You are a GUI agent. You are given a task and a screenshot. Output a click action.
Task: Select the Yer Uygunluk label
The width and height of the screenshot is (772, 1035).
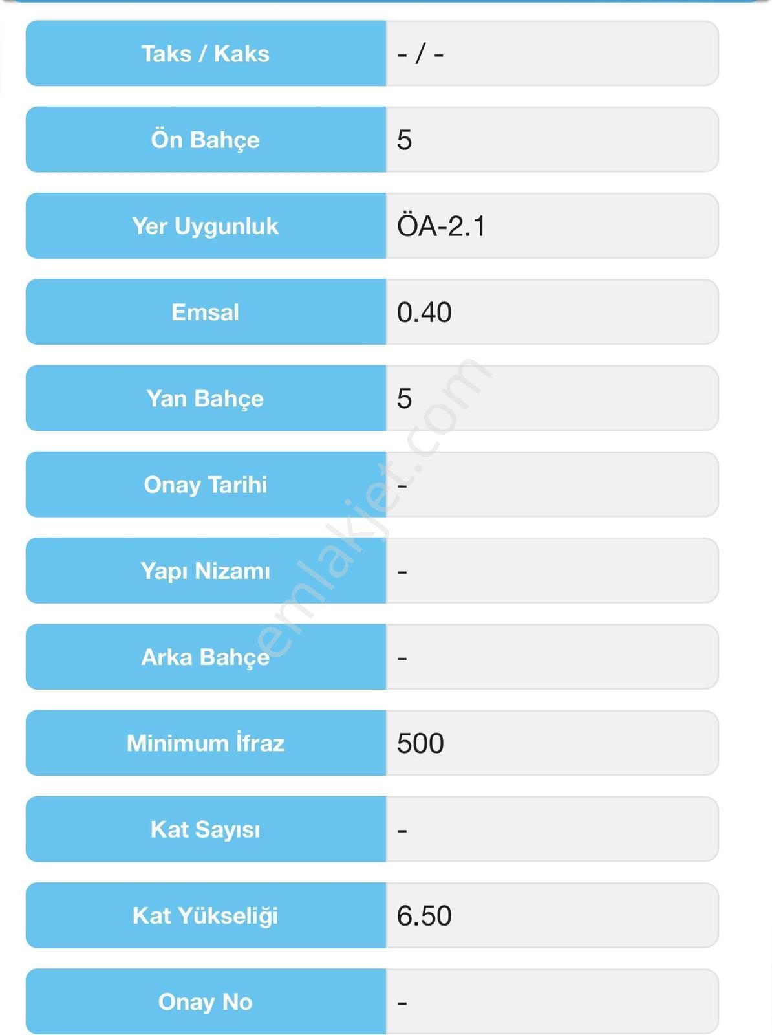206,226
